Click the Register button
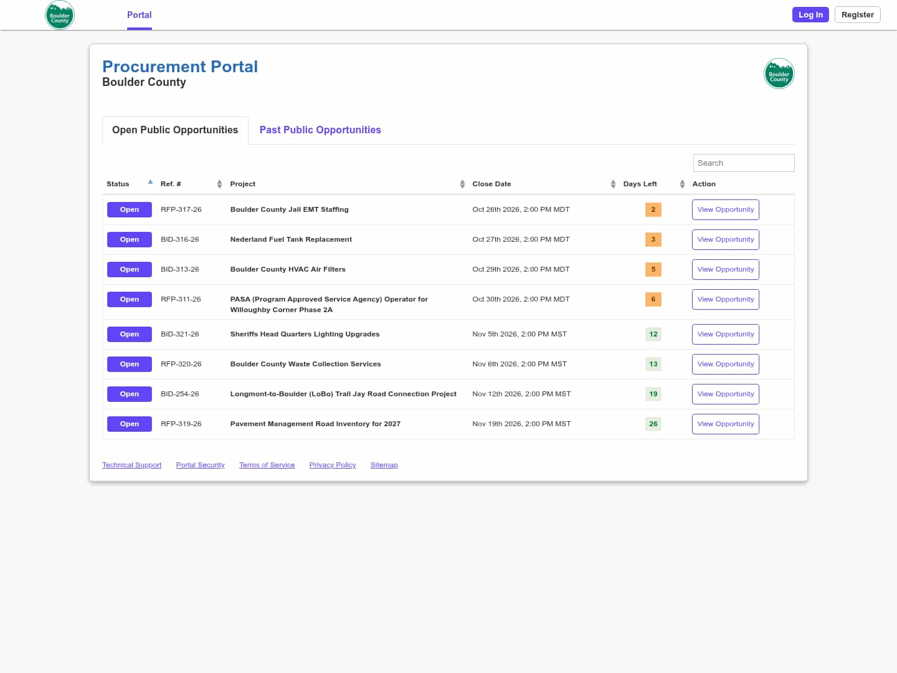The height and width of the screenshot is (673, 897). 858,15
